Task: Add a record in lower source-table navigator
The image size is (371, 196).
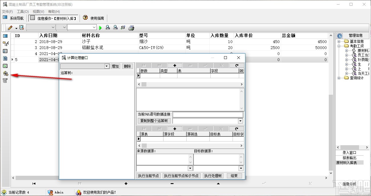Action: click(175, 129)
